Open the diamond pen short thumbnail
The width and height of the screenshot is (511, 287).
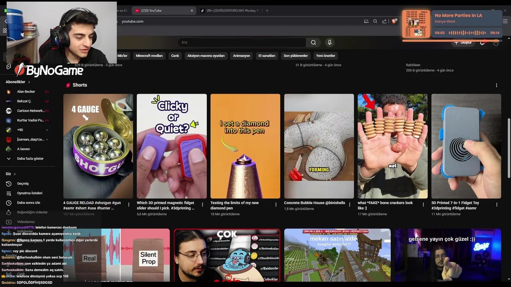click(245, 146)
